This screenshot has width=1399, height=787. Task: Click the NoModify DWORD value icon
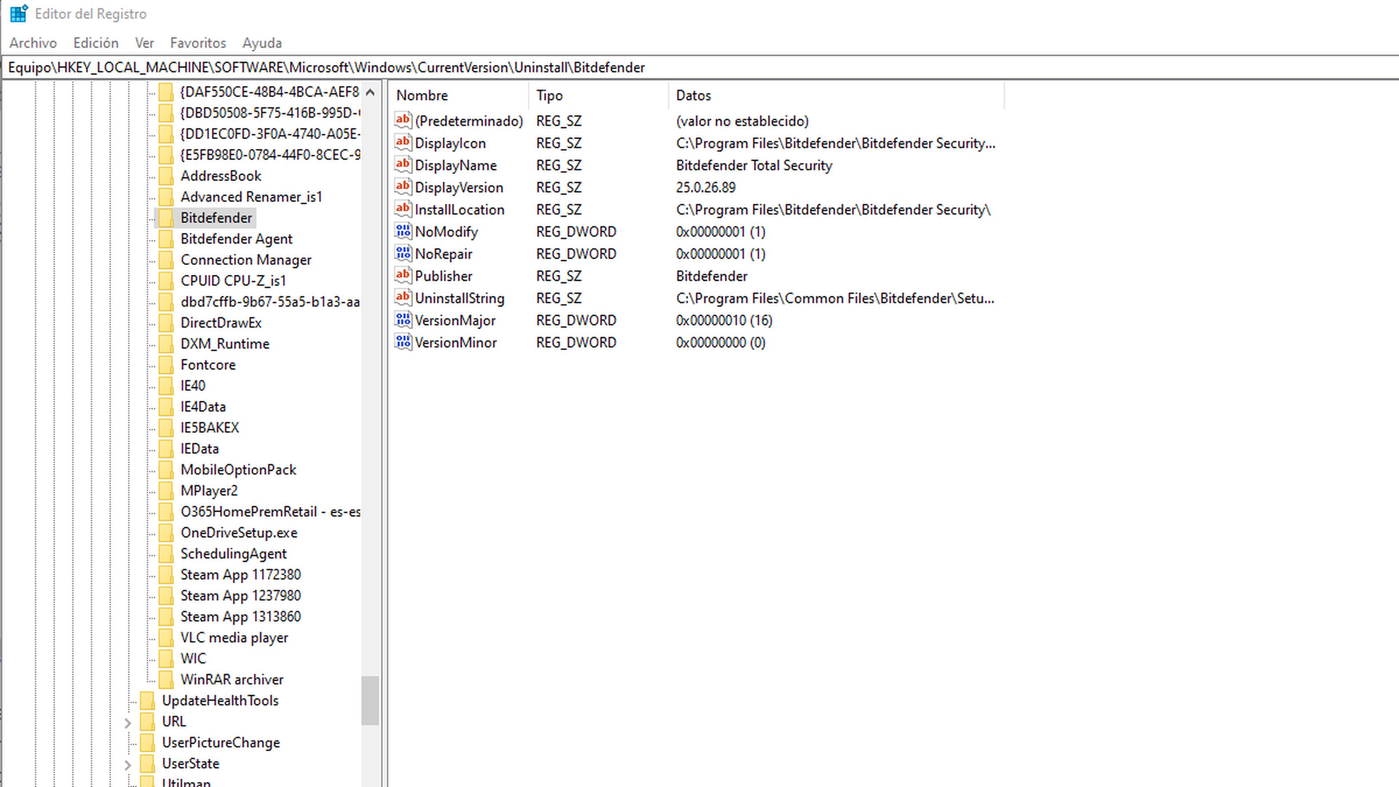pyautogui.click(x=403, y=231)
